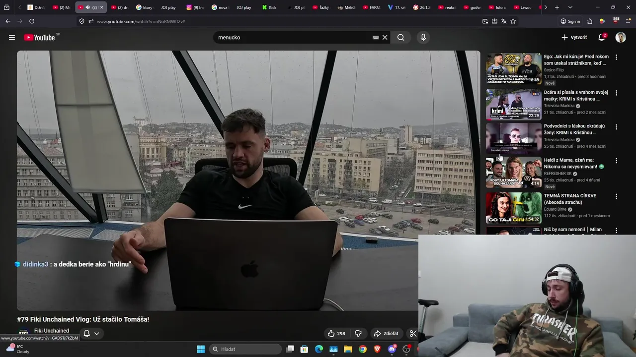Dislike the video with thumbs down
The width and height of the screenshot is (636, 357).
(x=358, y=334)
